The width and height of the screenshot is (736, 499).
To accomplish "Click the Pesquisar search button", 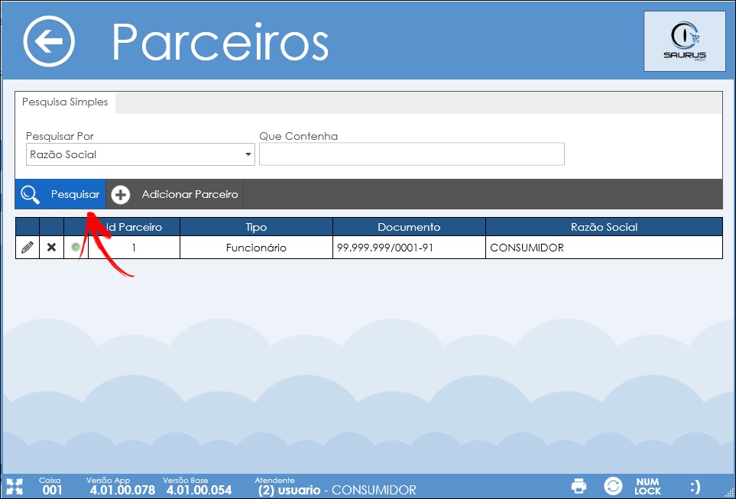I will click(x=60, y=194).
